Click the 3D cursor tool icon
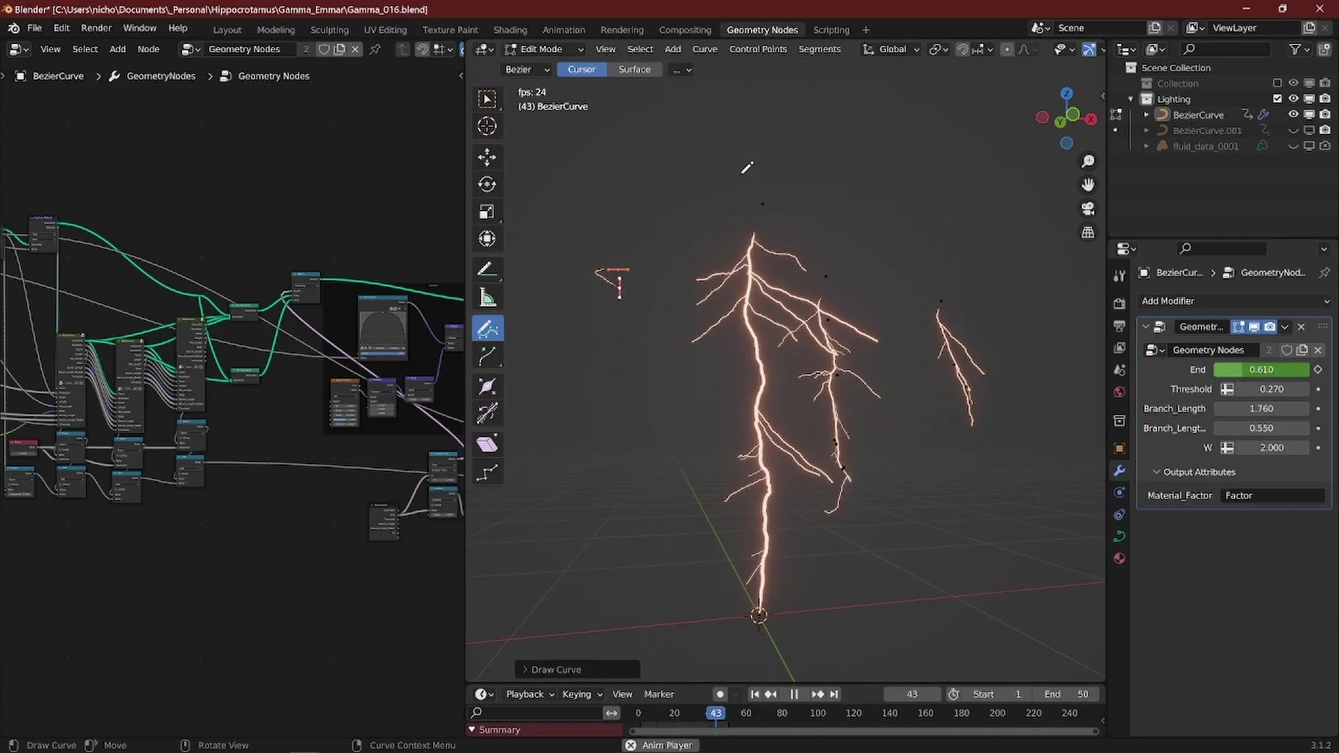 click(487, 126)
